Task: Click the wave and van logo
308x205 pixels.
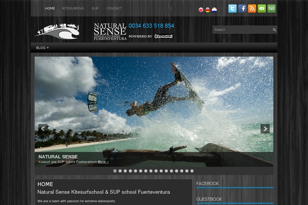Action: [x=57, y=31]
